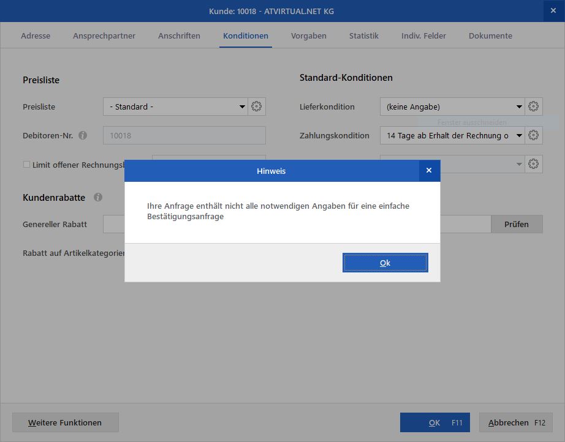565x442 pixels.
Task: Click the Genereller Rabatt input field
Action: [114, 224]
